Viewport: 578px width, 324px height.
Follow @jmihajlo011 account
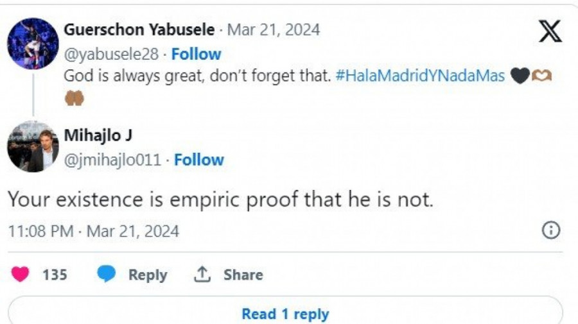coord(199,160)
